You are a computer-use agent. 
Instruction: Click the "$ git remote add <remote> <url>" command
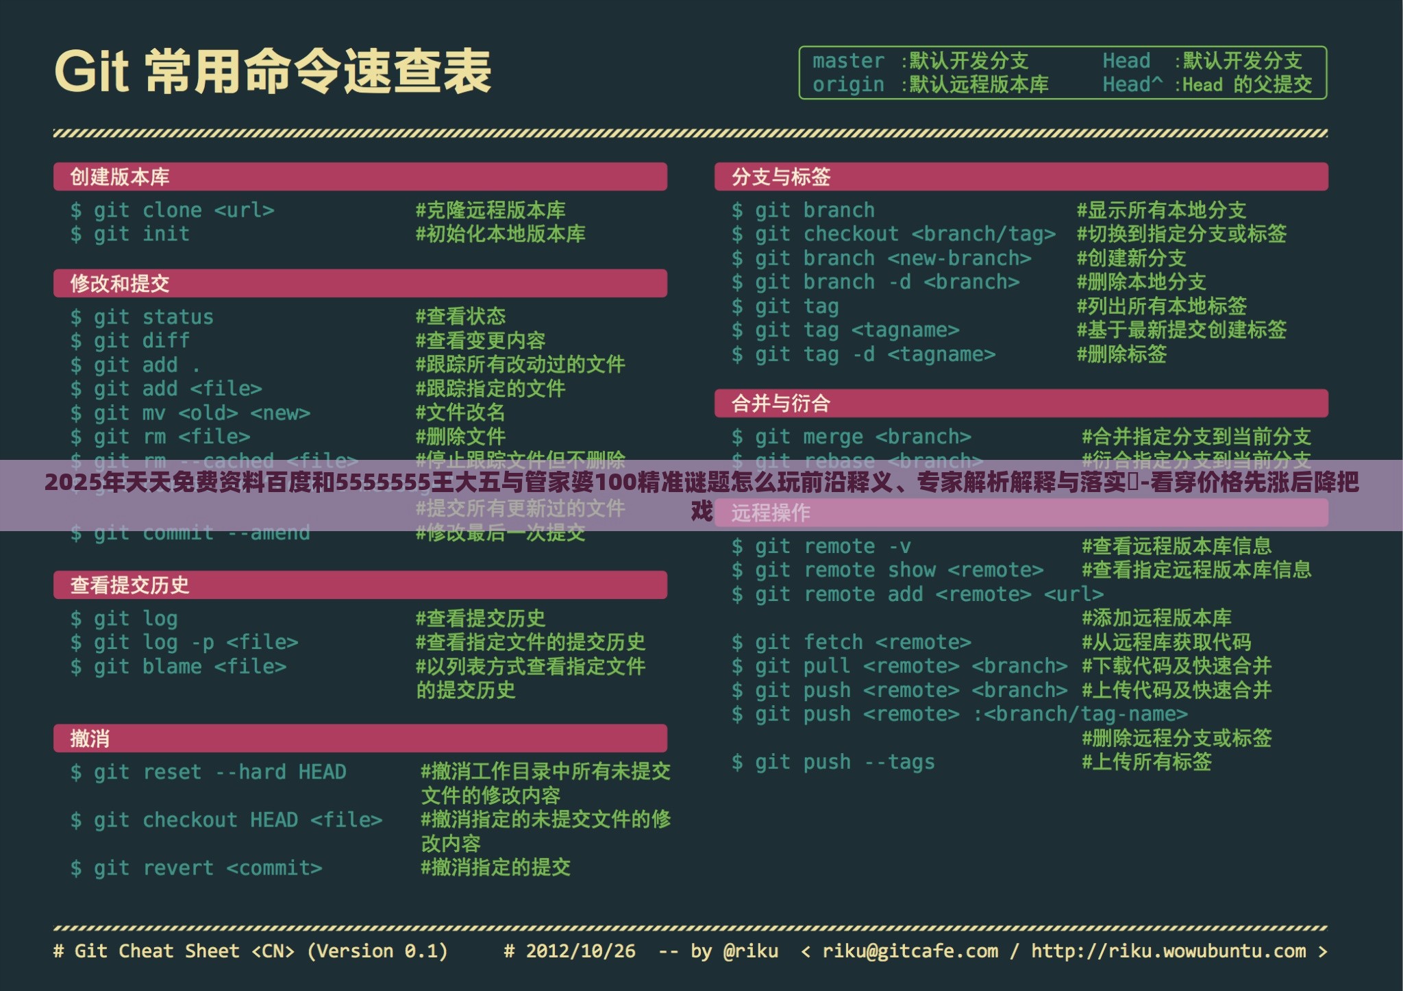coord(917,595)
